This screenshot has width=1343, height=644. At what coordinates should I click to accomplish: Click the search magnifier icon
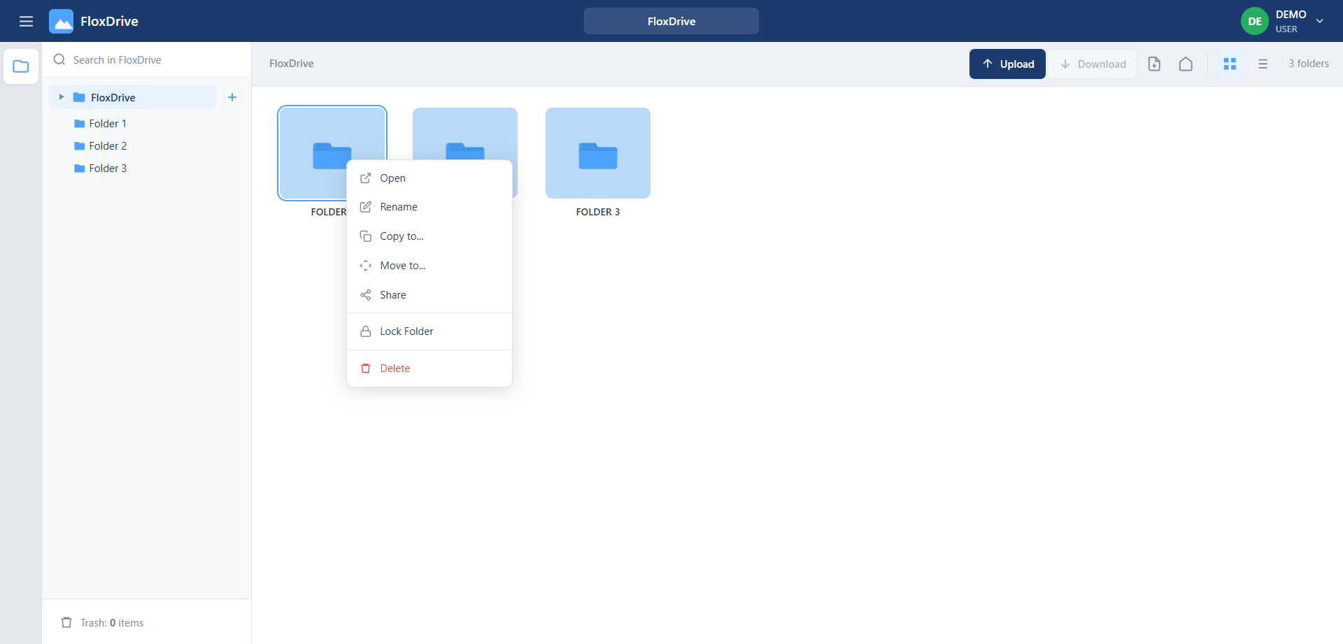(x=59, y=59)
